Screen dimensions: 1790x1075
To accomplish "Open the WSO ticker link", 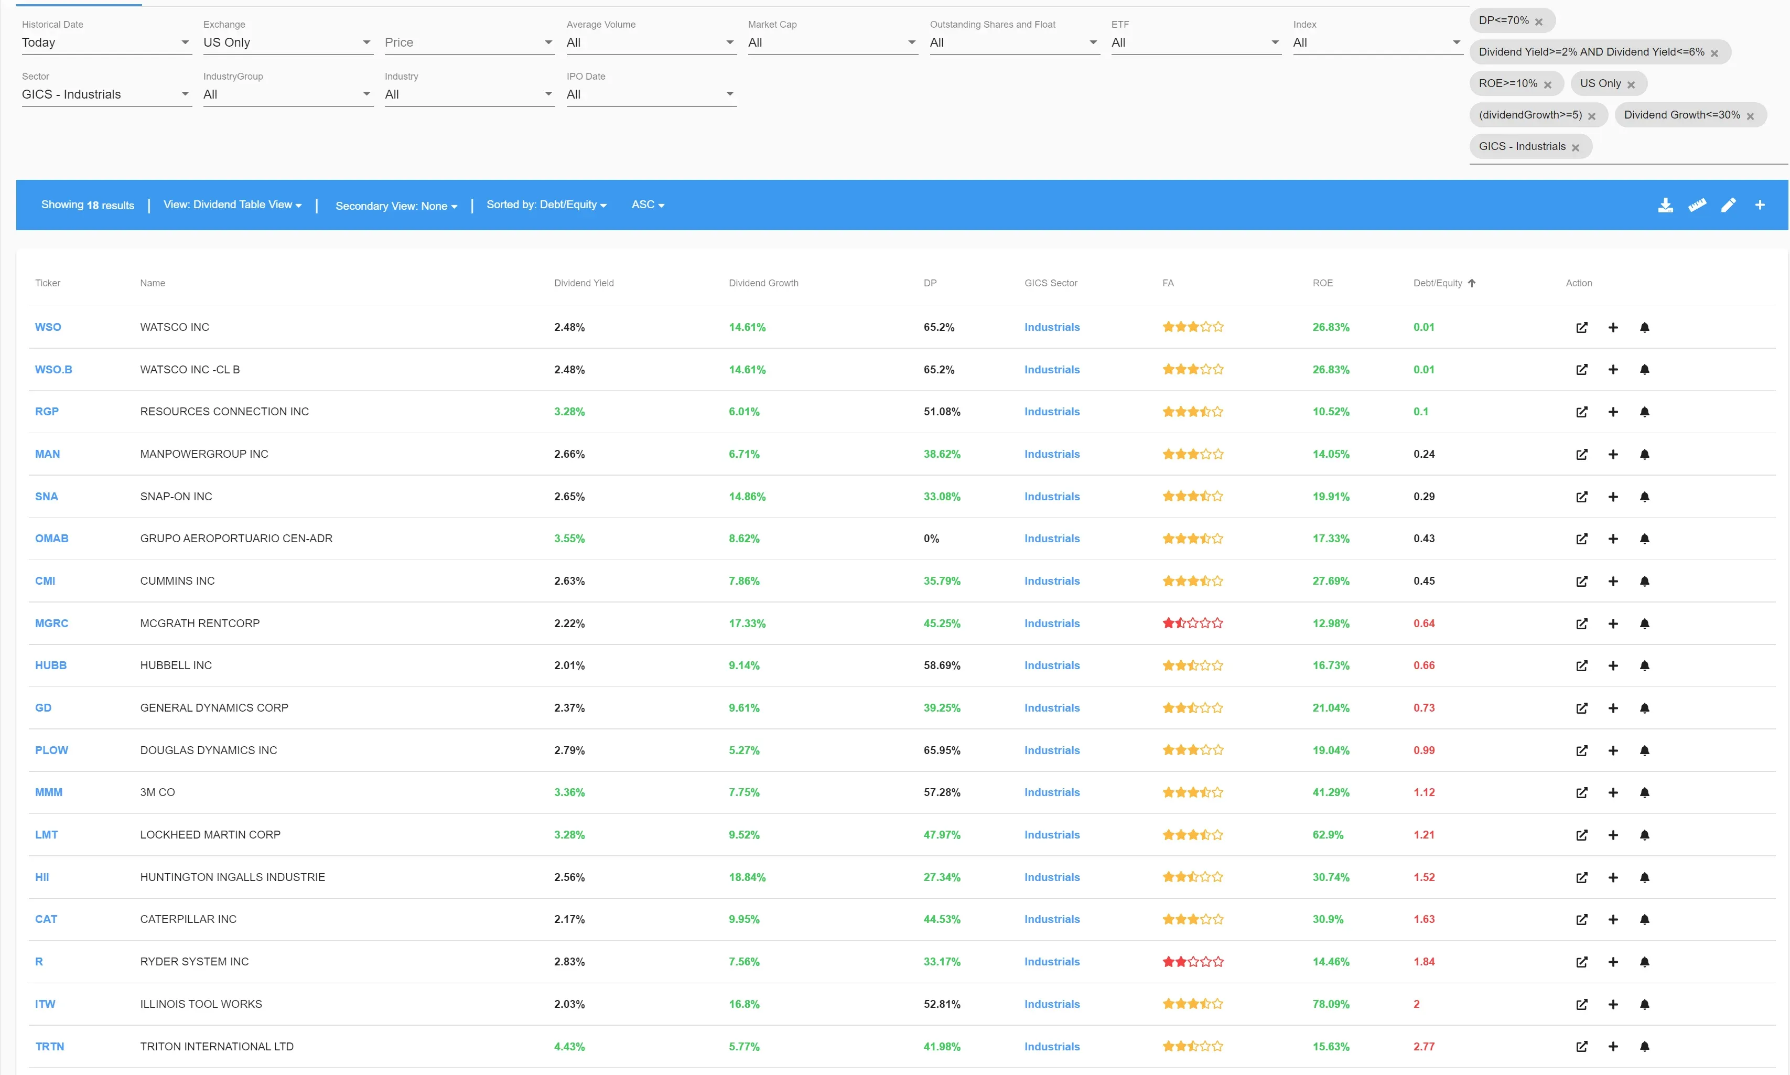I will pos(48,327).
